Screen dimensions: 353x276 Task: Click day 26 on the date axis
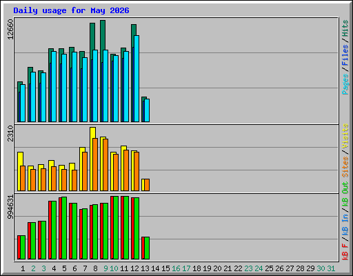click(x=279, y=268)
